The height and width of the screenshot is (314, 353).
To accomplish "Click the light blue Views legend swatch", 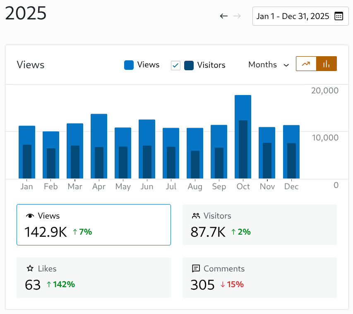I will [129, 65].
